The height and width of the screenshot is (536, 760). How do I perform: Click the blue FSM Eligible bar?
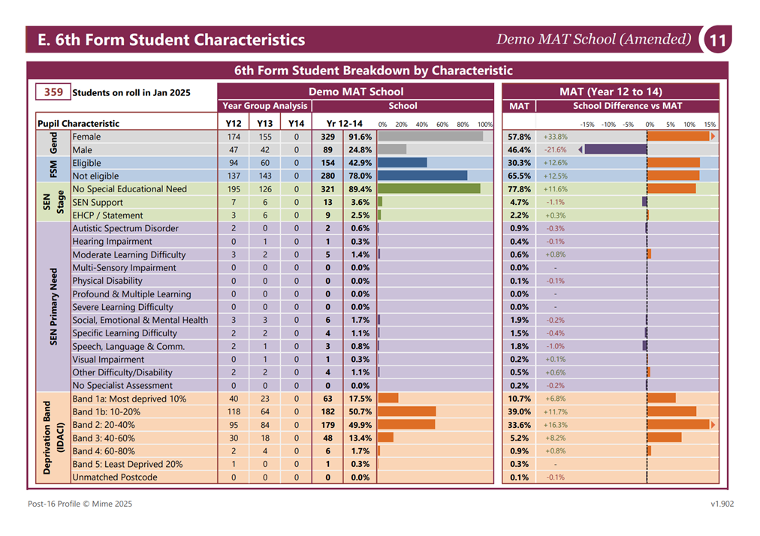tap(403, 163)
